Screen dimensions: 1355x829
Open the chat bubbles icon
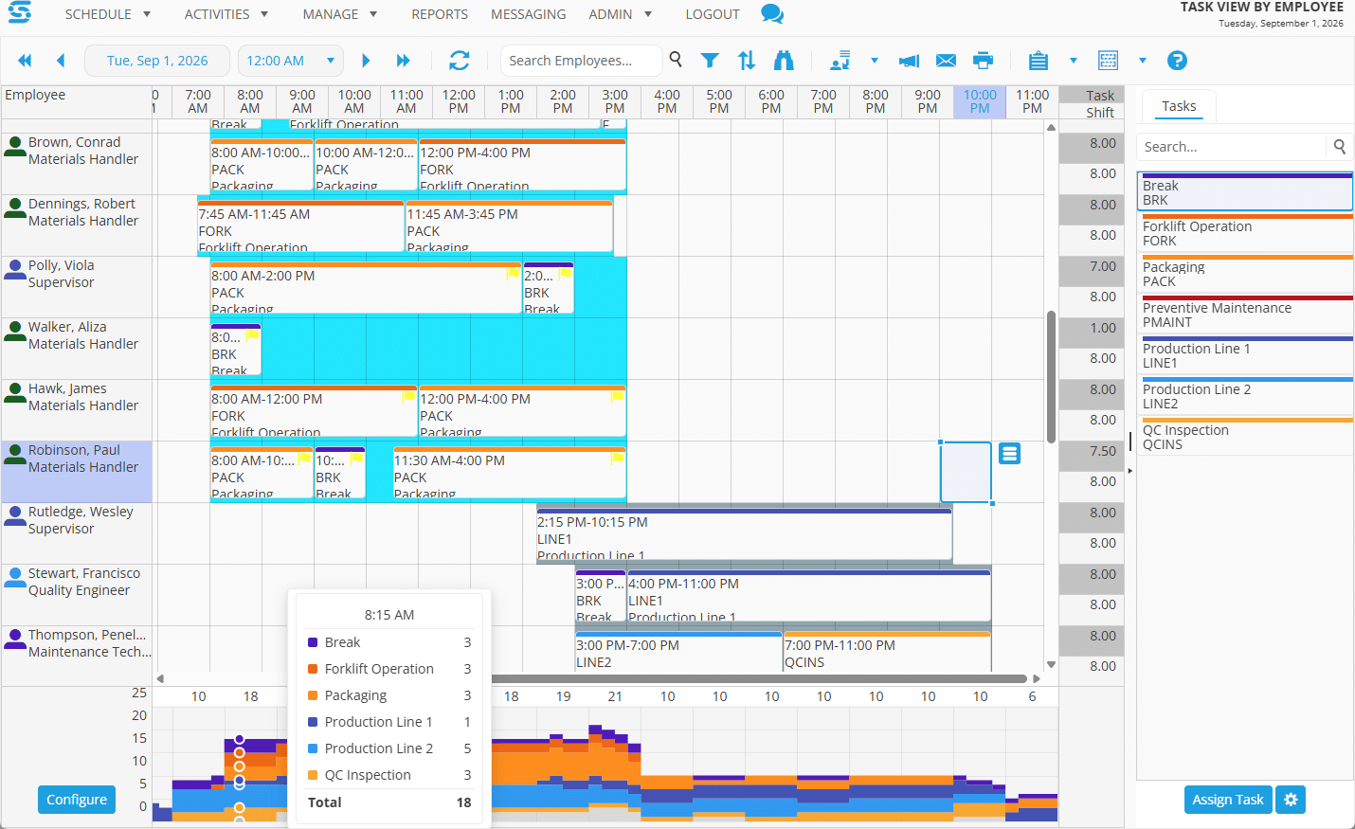[x=772, y=14]
